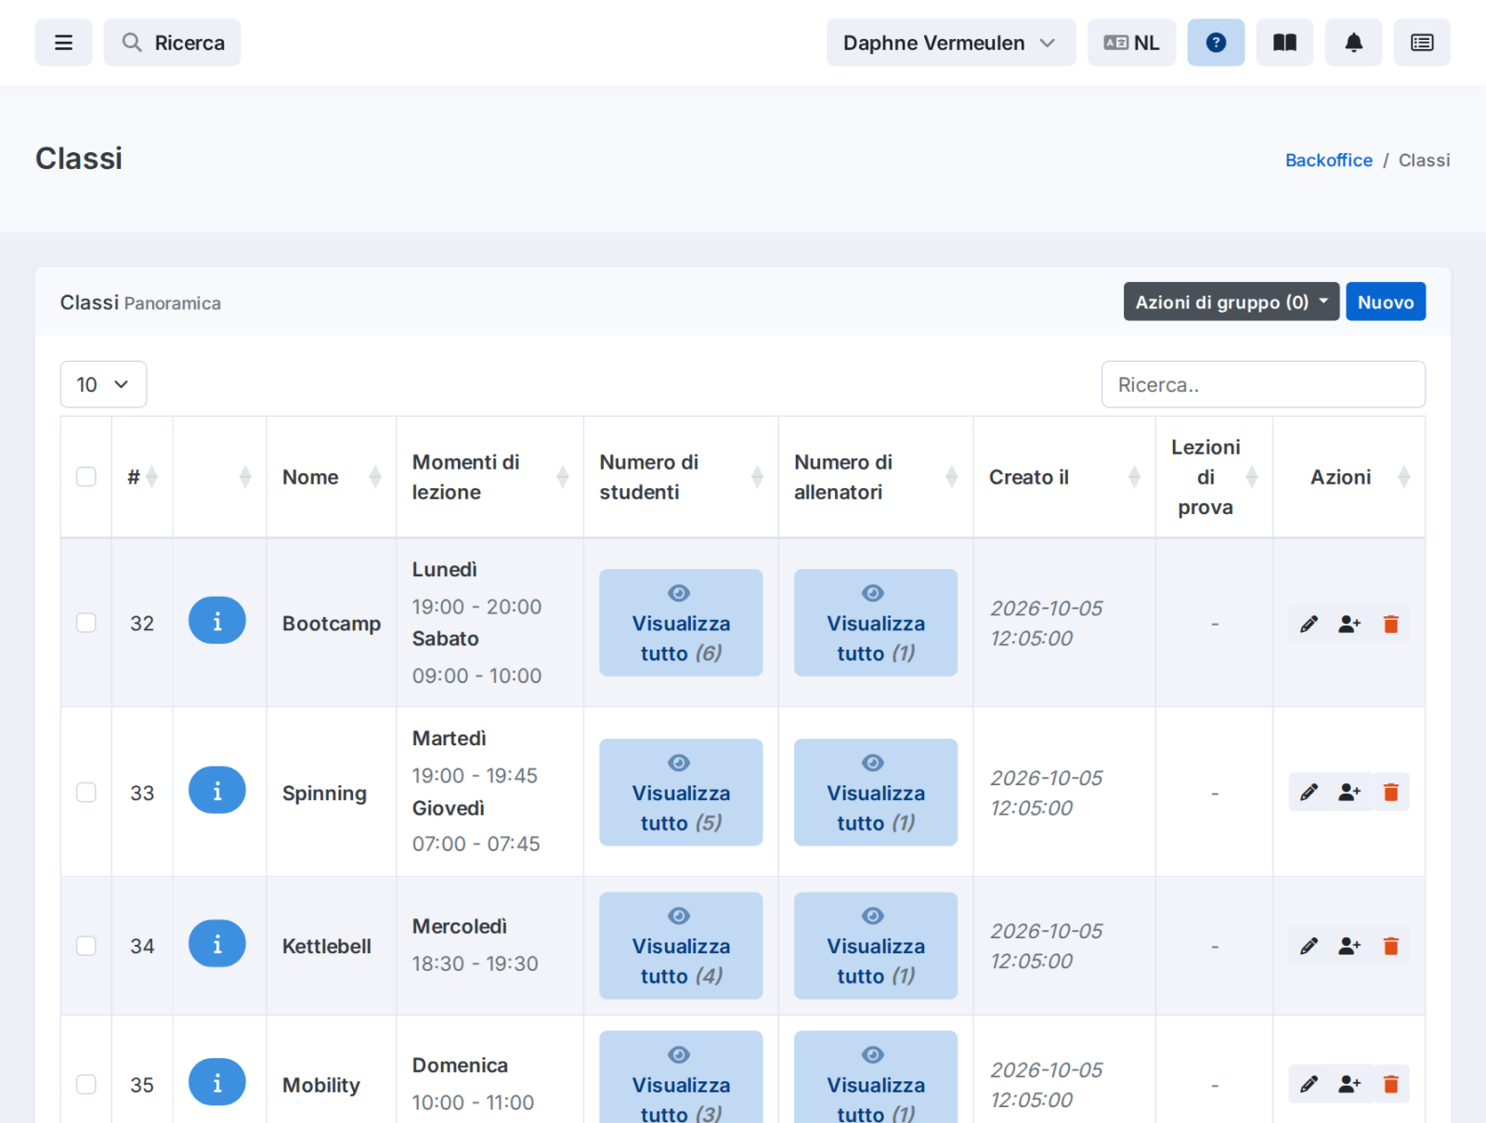1486x1123 pixels.
Task: Open the blue help question-mark icon
Action: pyautogui.click(x=1216, y=43)
